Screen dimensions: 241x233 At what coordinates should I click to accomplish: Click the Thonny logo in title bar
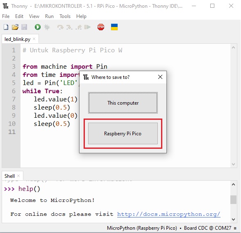tap(6, 6)
